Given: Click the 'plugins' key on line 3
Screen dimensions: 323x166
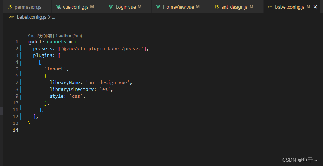Looking at the screenshot, I should click(x=43, y=55).
